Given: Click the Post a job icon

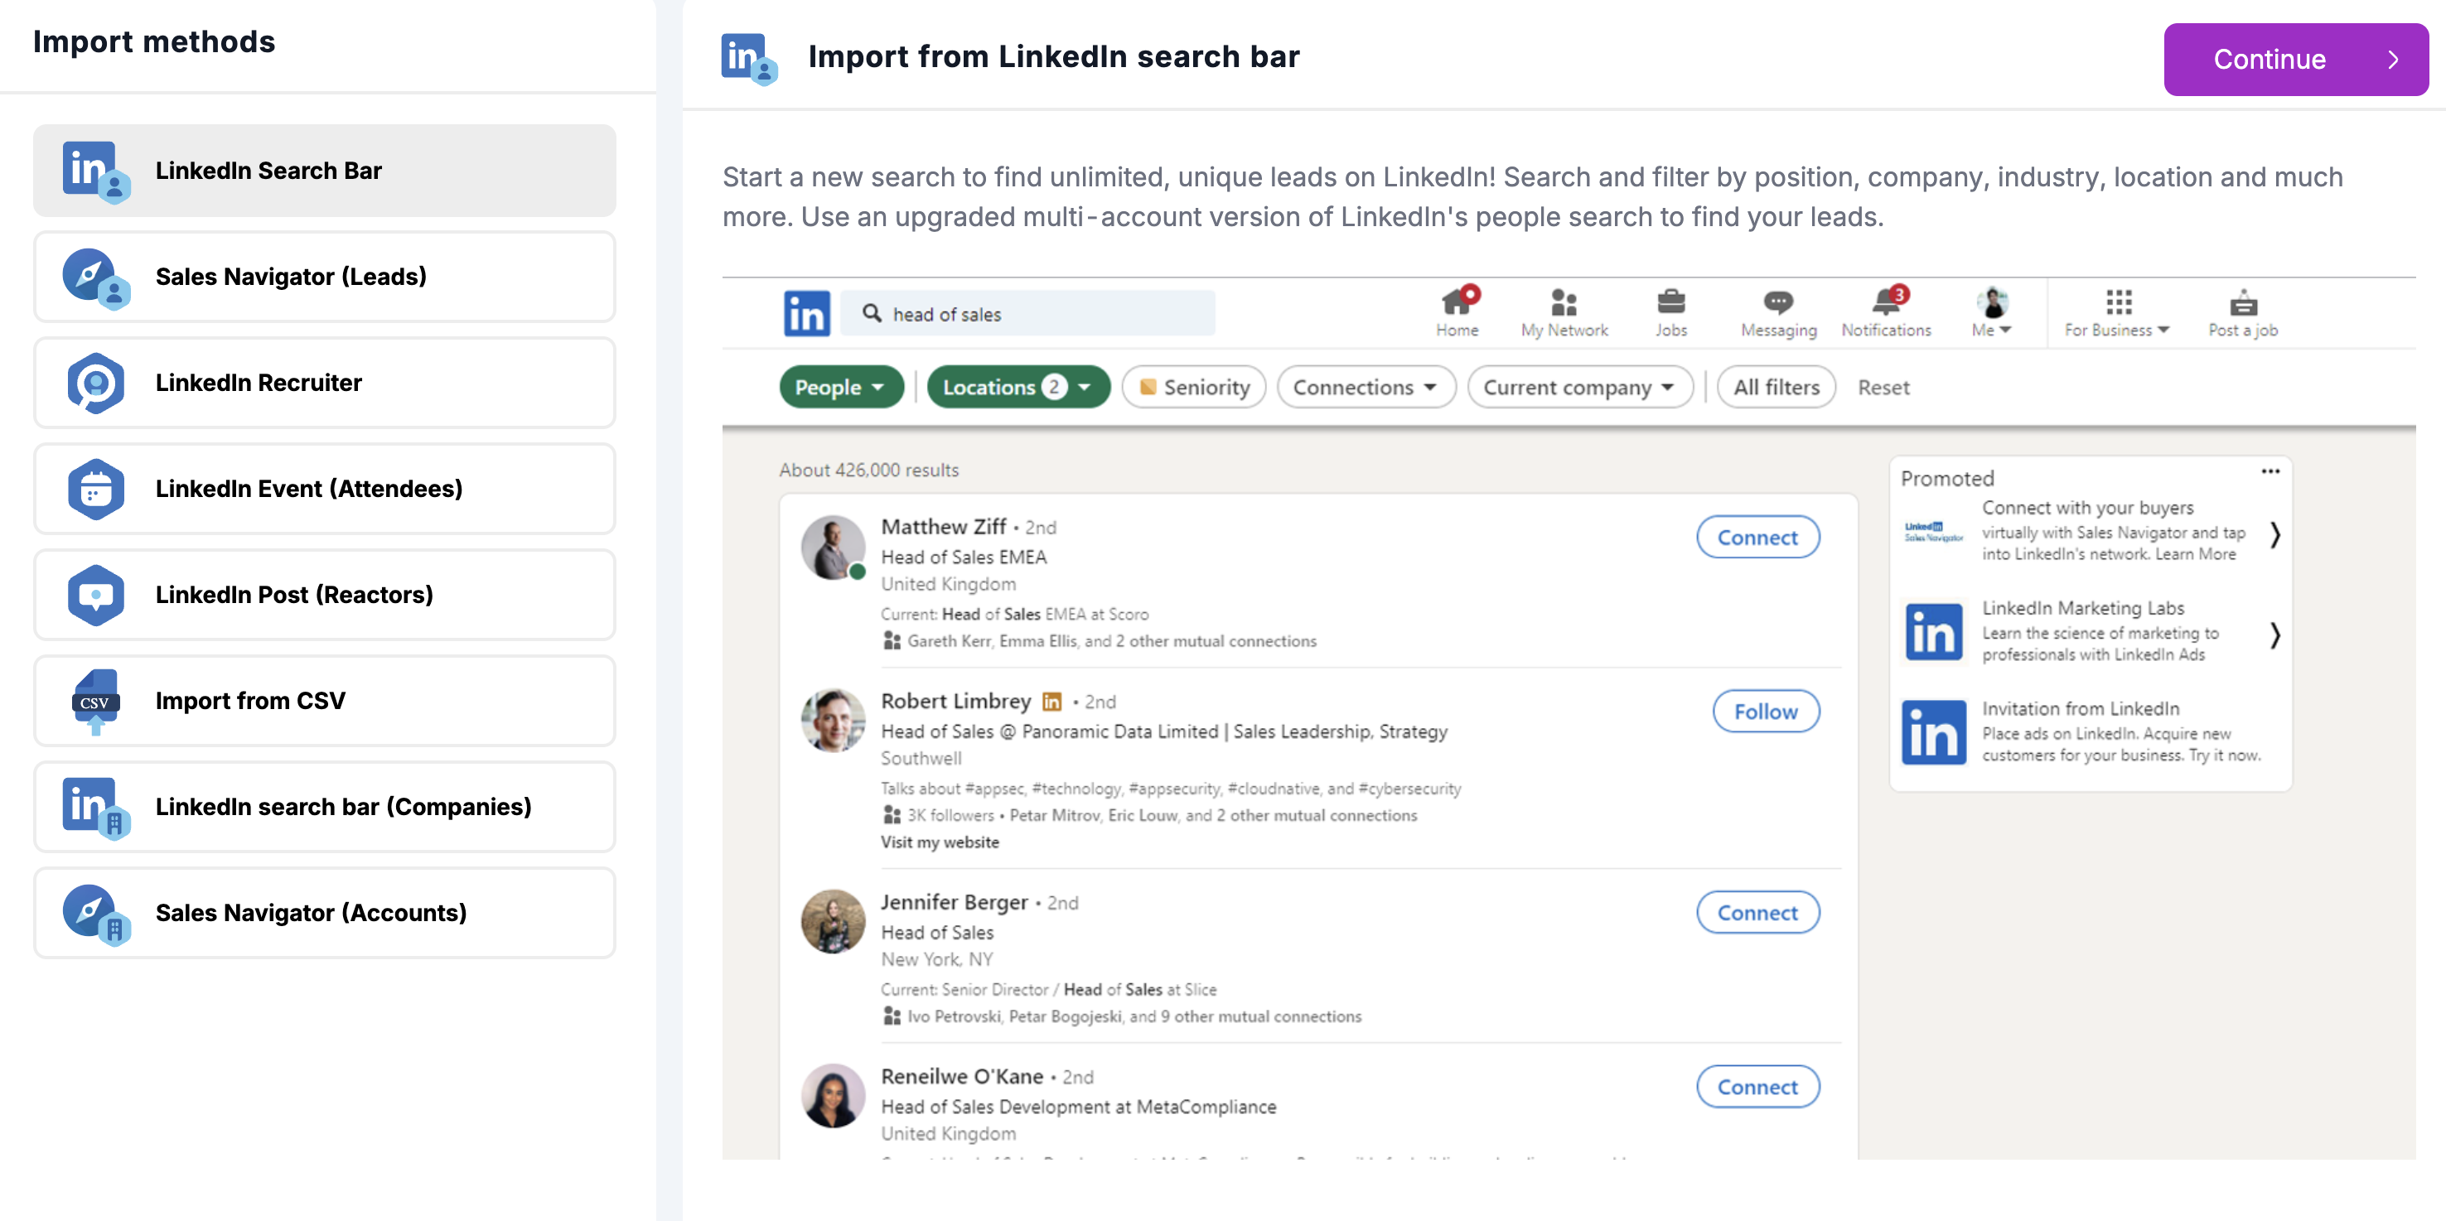Looking at the screenshot, I should (2242, 305).
